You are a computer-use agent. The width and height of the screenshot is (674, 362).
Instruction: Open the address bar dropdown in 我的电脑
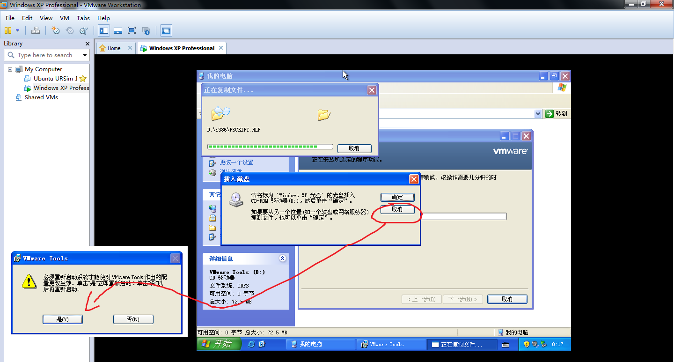pyautogui.click(x=538, y=114)
